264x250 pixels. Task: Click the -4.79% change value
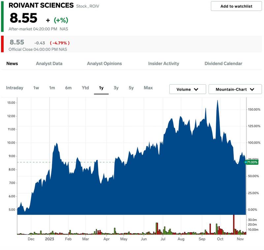coord(60,43)
